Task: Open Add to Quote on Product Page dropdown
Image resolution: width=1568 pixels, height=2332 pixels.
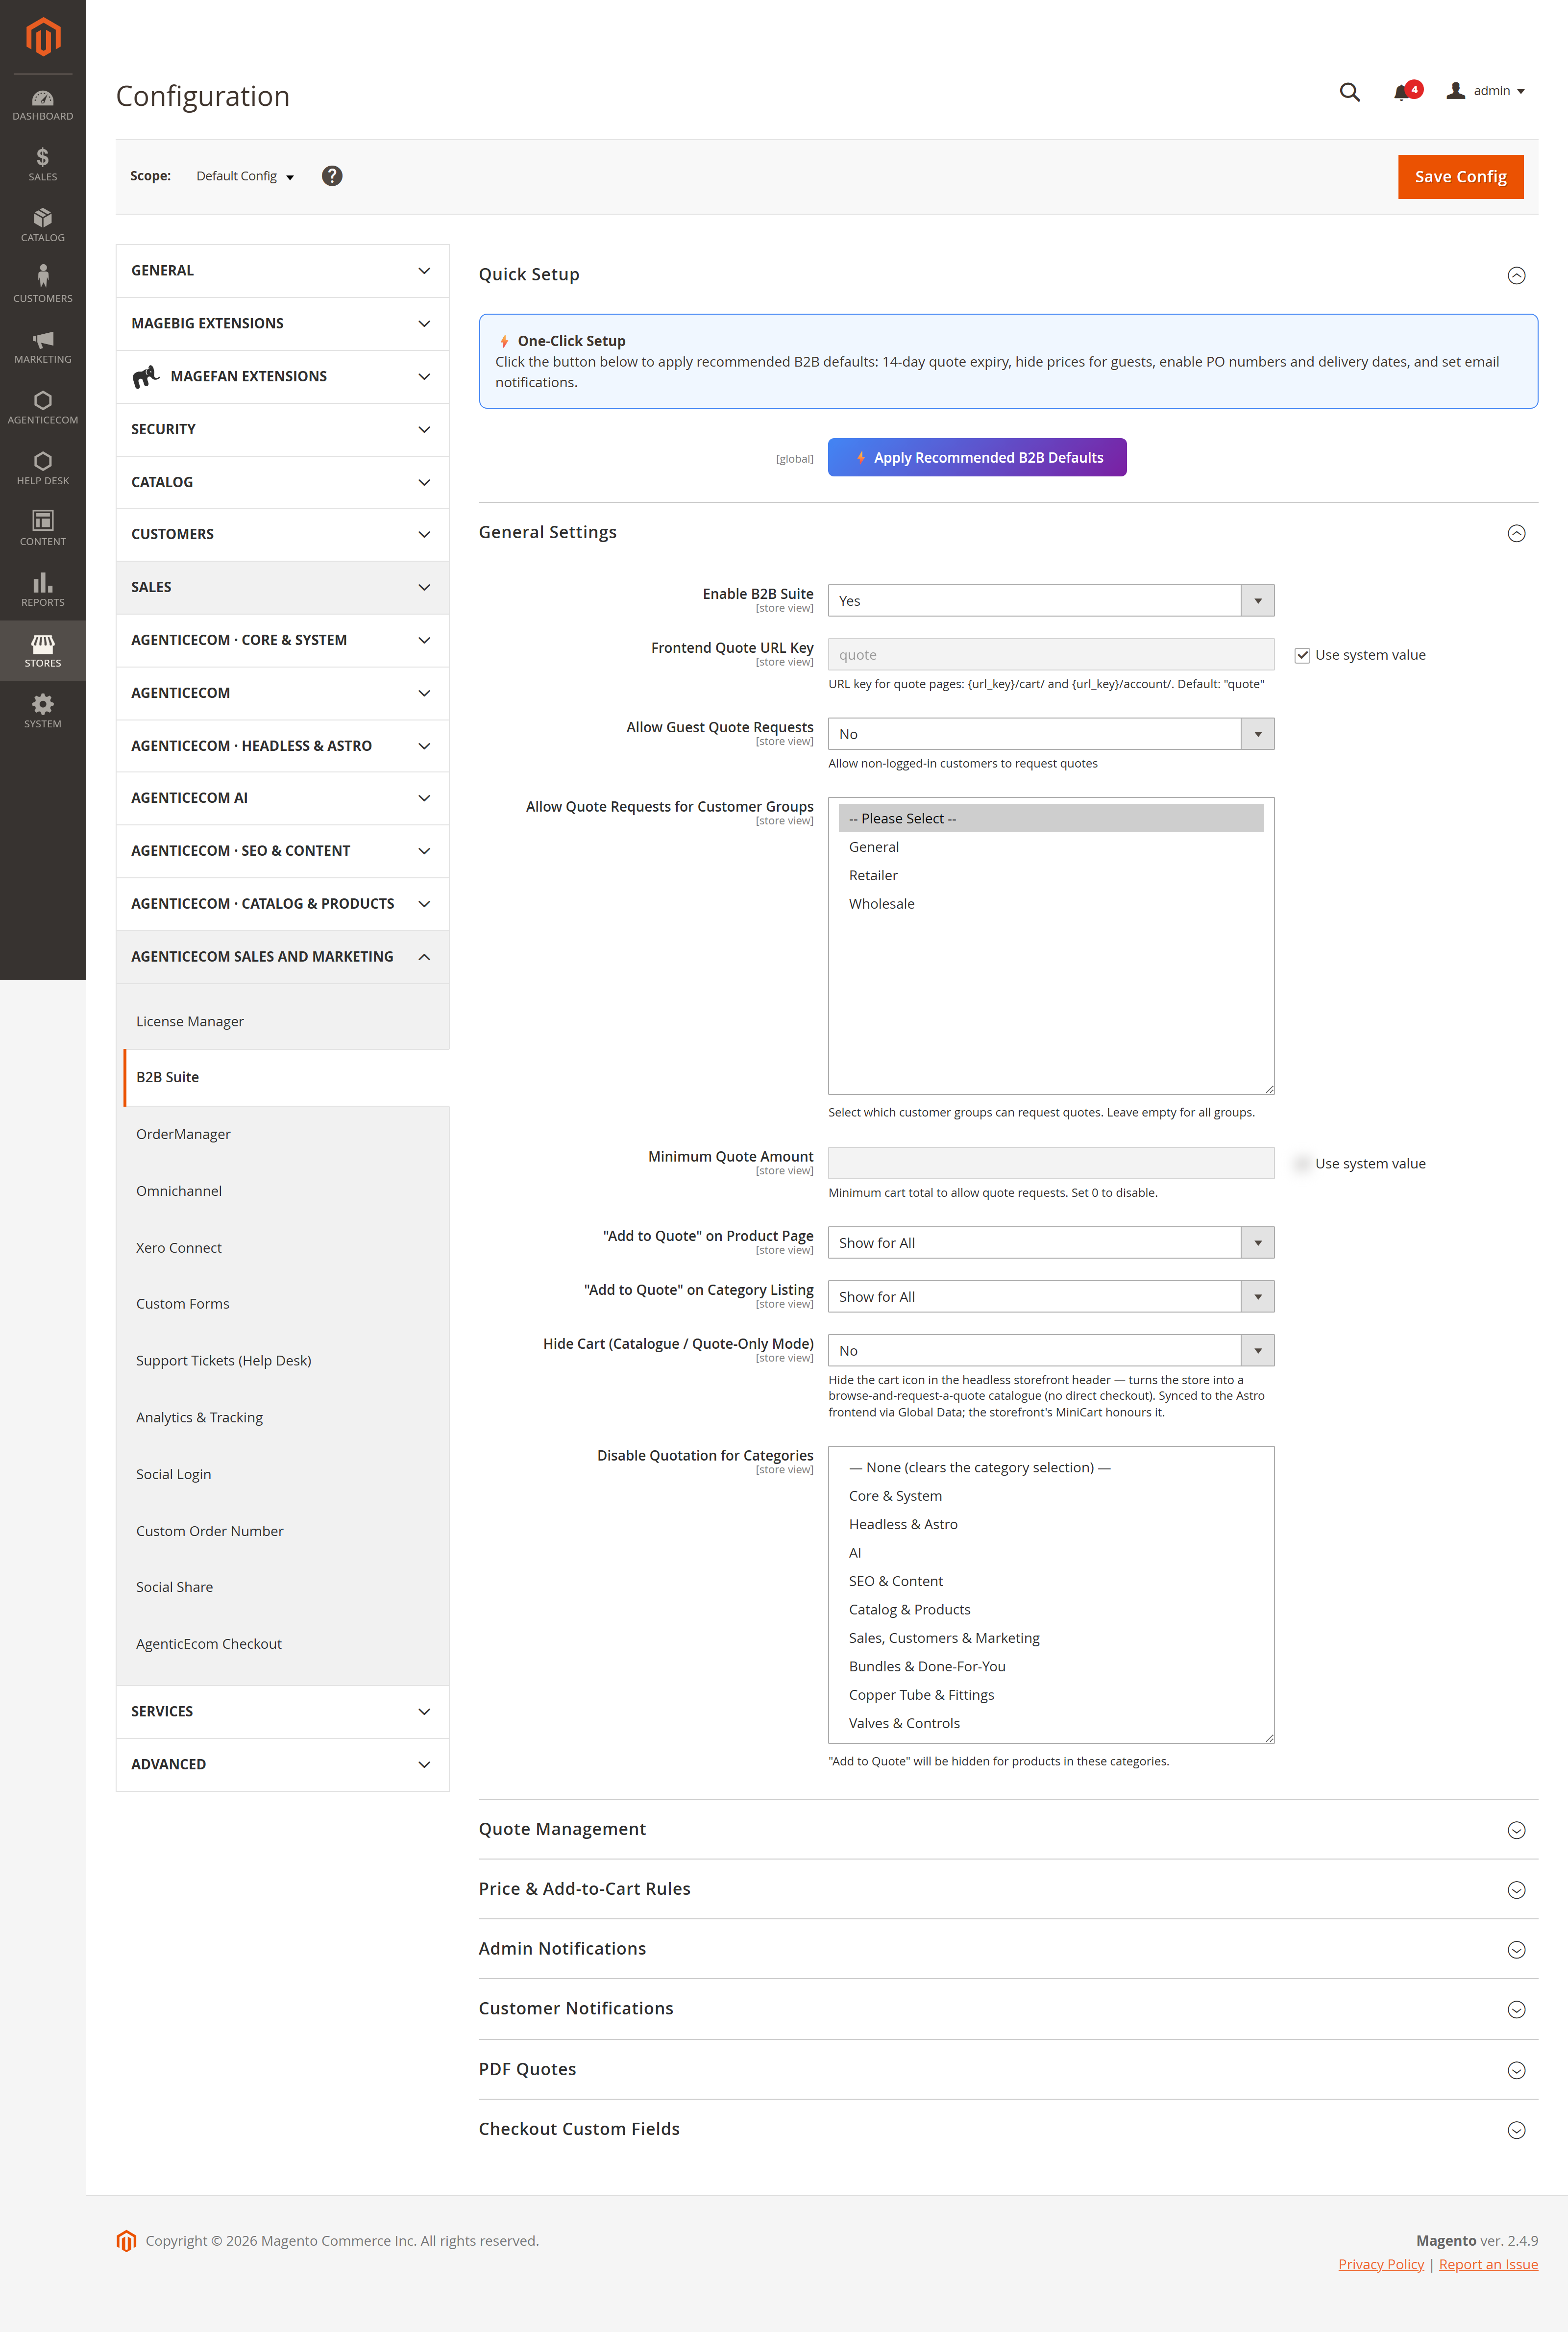Action: click(1050, 1243)
